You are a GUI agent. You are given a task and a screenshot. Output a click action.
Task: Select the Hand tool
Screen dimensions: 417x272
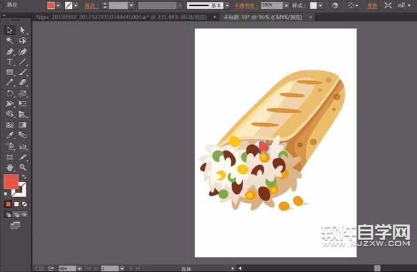[10, 167]
